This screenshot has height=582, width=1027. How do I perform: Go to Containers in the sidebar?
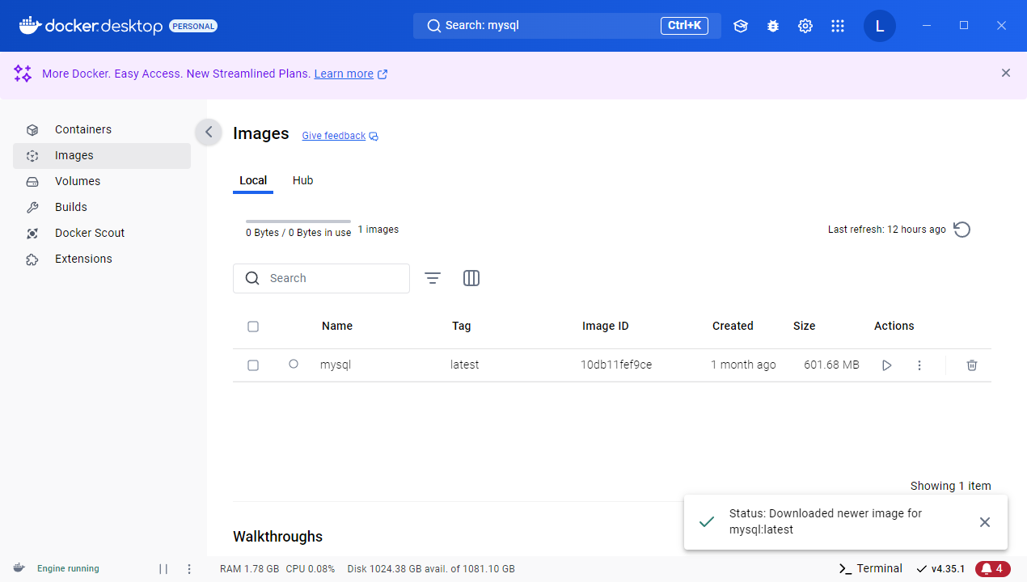[102, 129]
